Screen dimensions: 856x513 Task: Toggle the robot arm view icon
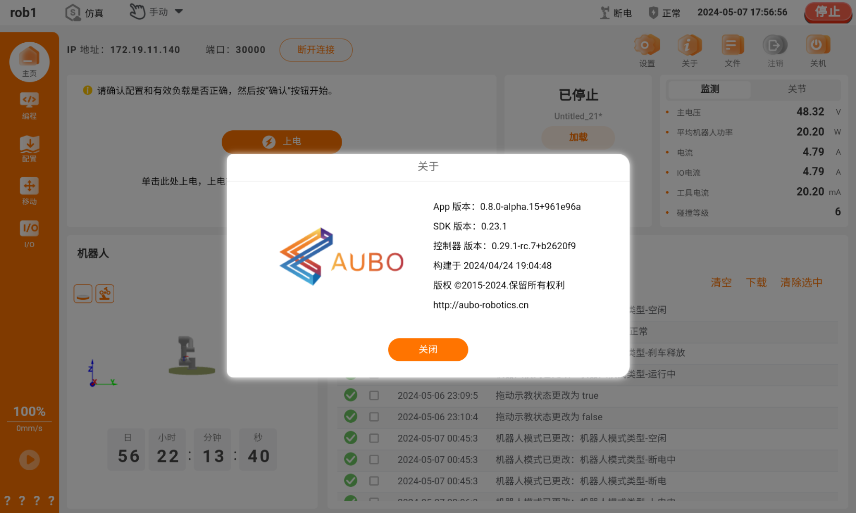(x=105, y=294)
